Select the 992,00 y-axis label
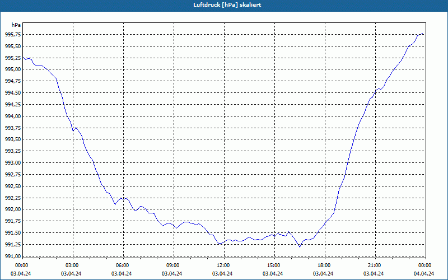Screen dimensions: 448x280 [13, 209]
